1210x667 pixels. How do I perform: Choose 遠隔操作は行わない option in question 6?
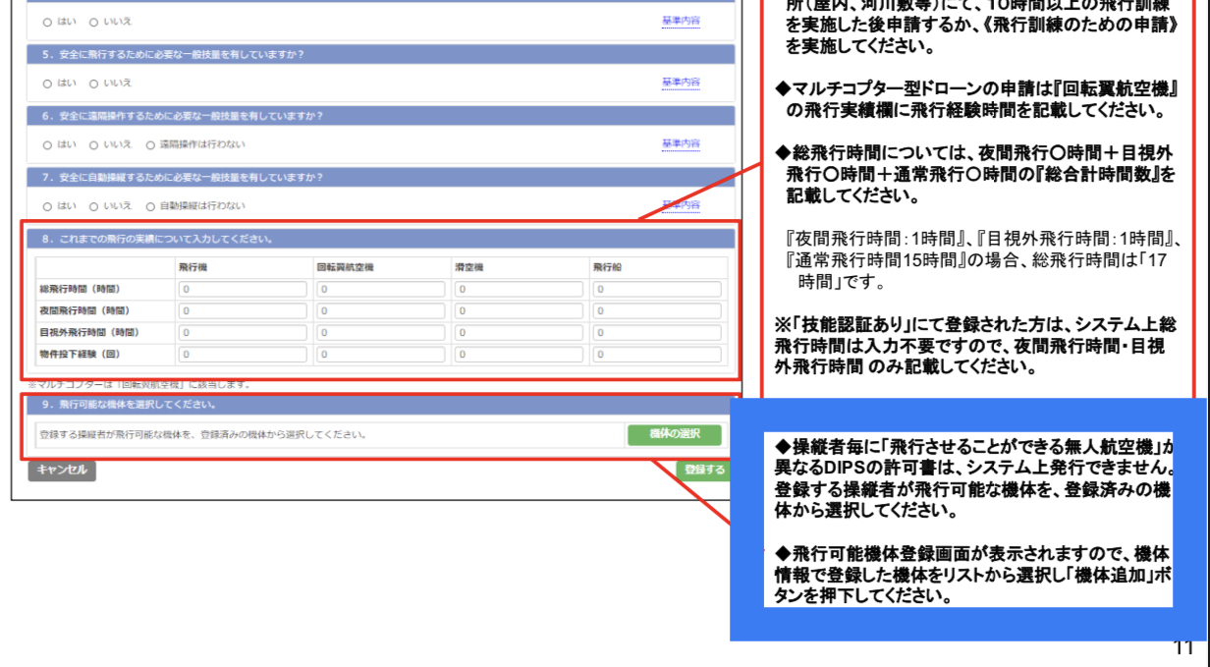point(150,145)
